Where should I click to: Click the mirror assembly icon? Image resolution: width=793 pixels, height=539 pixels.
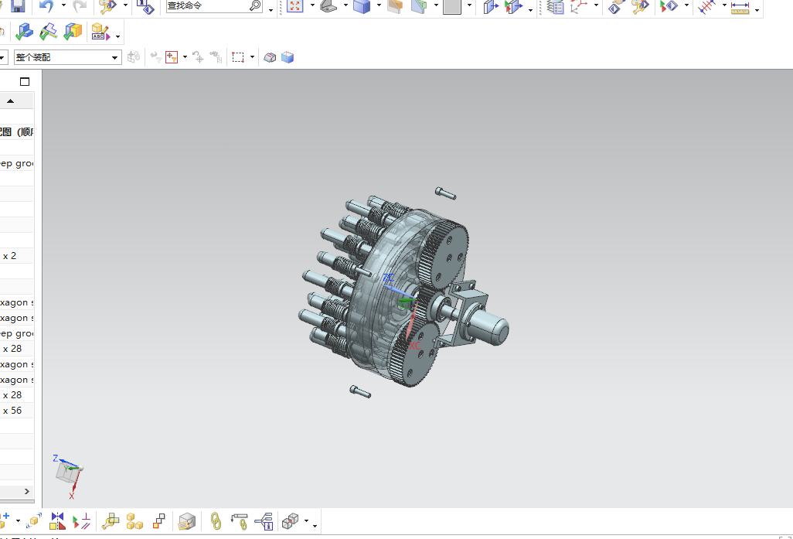pyautogui.click(x=57, y=521)
